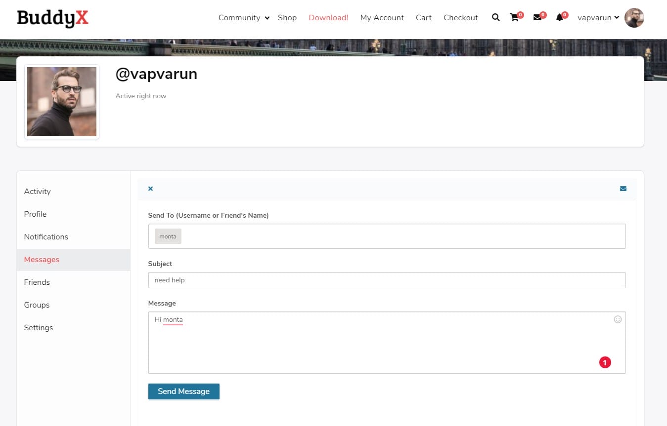This screenshot has height=426, width=667.
Task: Open the header messages envelope icon
Action: [x=537, y=18]
